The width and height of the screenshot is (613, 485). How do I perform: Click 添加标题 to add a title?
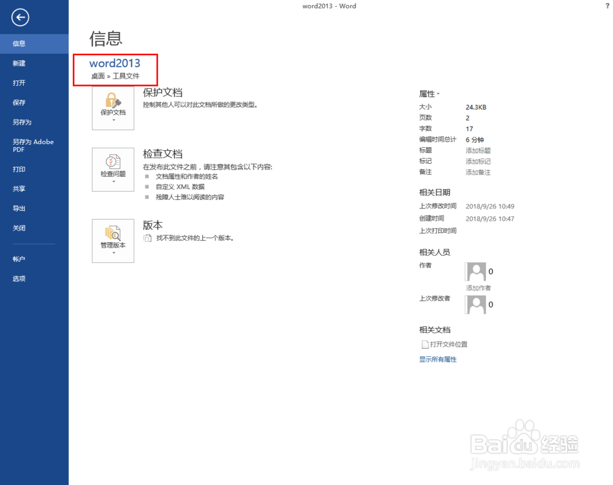click(478, 150)
